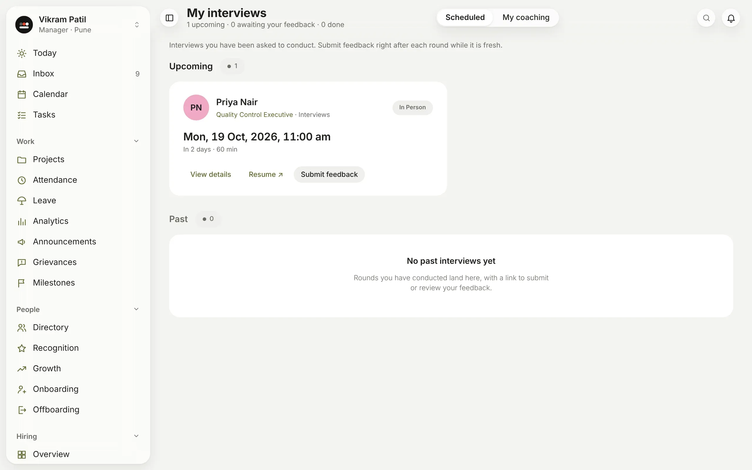Image resolution: width=752 pixels, height=470 pixels.
Task: Open Grievances via its message icon
Action: point(22,262)
